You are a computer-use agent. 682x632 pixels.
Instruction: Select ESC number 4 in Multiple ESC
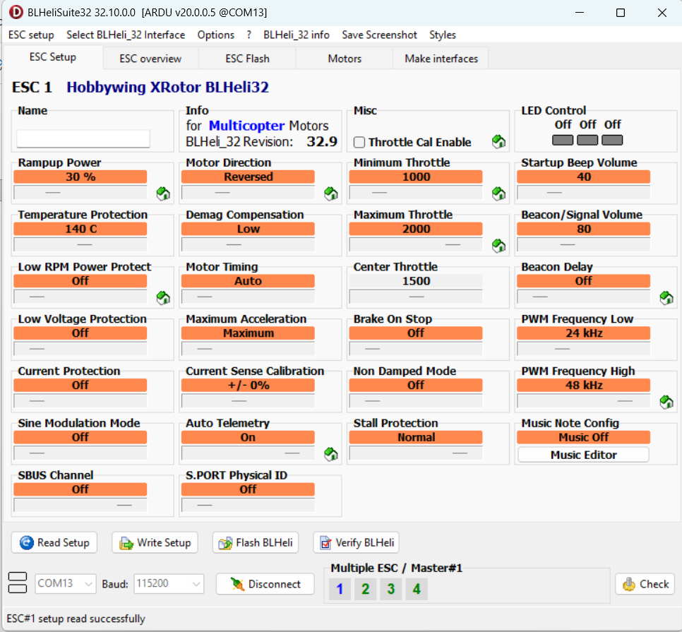[417, 589]
